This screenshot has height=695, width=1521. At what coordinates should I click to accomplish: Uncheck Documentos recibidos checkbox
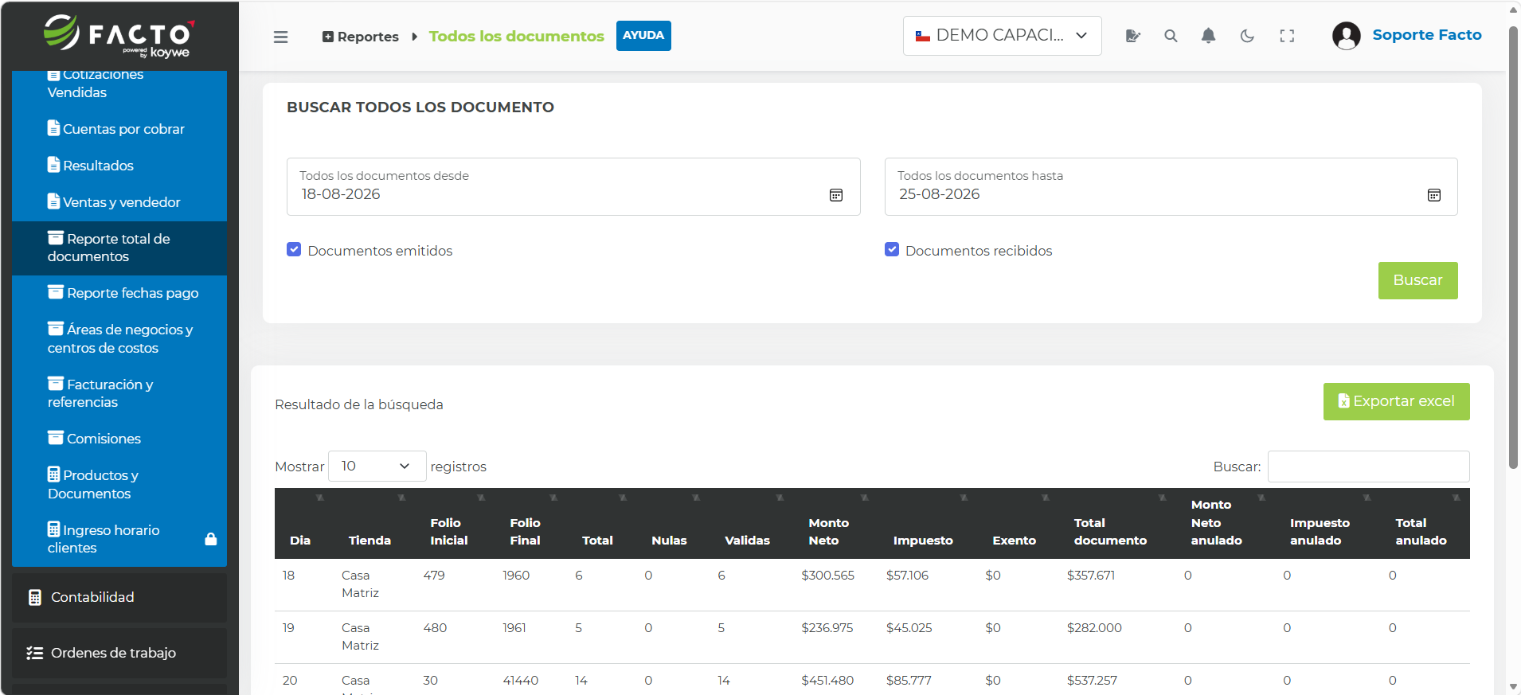[x=892, y=250]
